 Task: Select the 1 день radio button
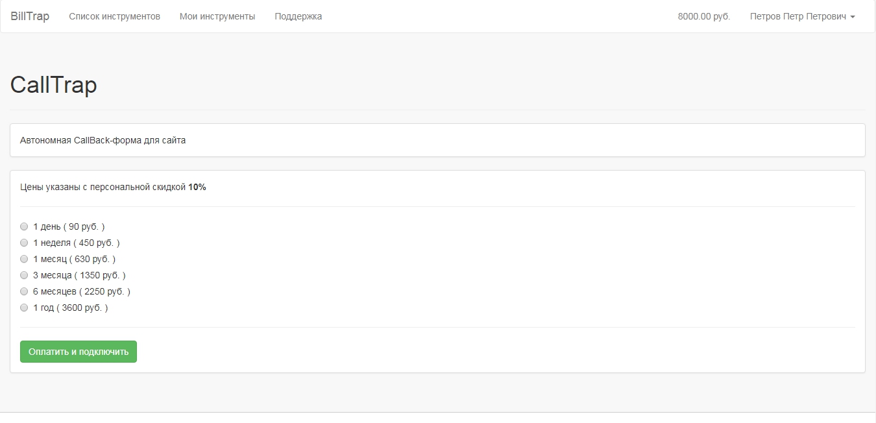(24, 226)
